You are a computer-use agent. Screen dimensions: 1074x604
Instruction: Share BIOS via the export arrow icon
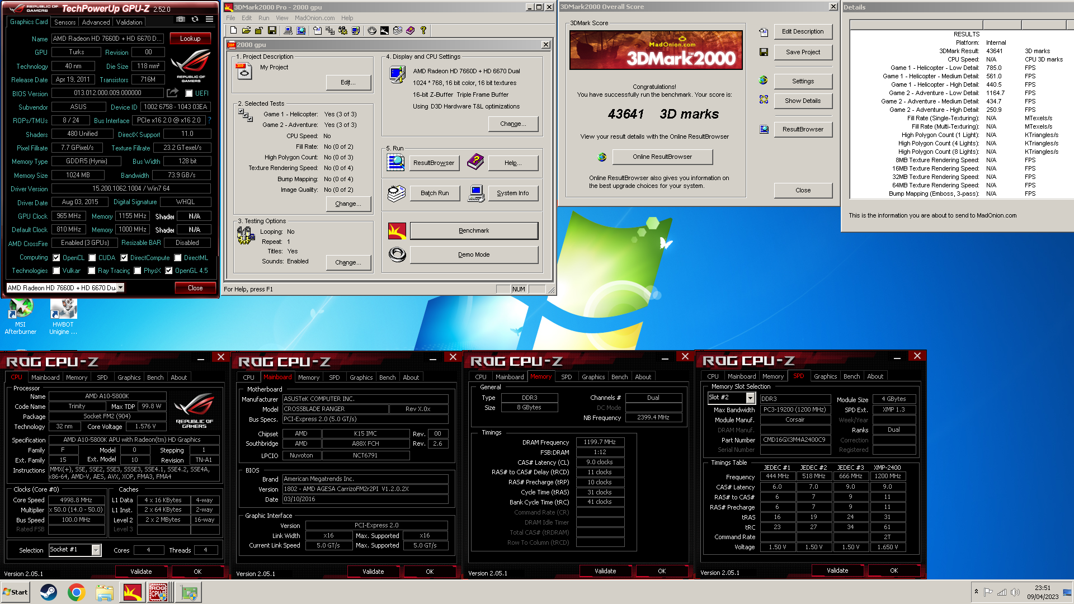pyautogui.click(x=173, y=93)
